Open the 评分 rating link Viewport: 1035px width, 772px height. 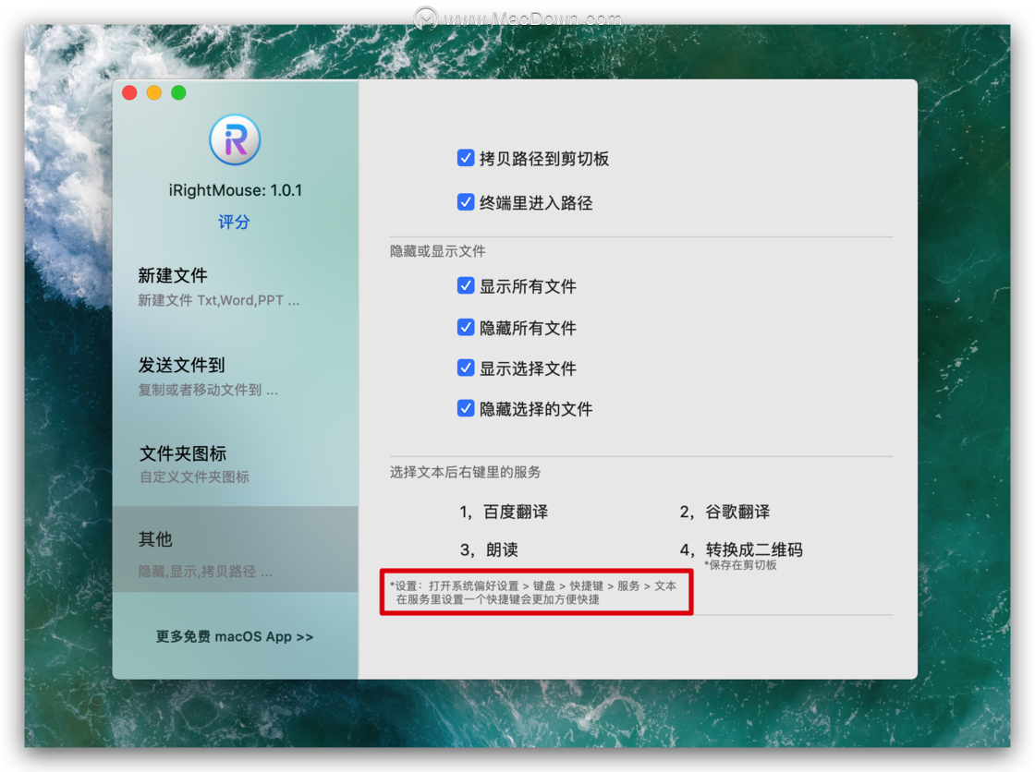pyautogui.click(x=235, y=222)
